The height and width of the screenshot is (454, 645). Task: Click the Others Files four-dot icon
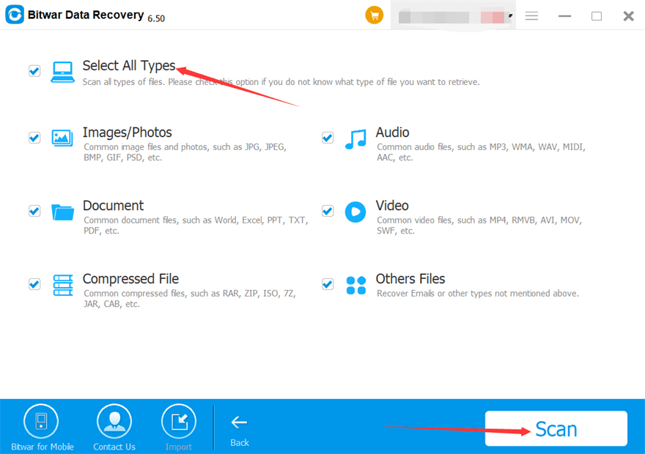click(x=355, y=285)
